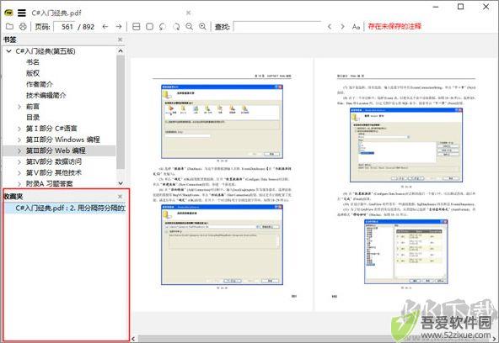Click the right document page 562

[406, 184]
